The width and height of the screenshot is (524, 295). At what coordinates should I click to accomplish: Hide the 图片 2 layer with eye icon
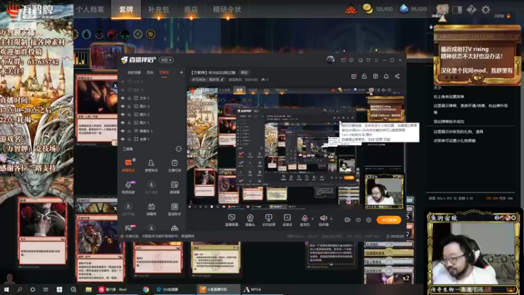pos(122,114)
